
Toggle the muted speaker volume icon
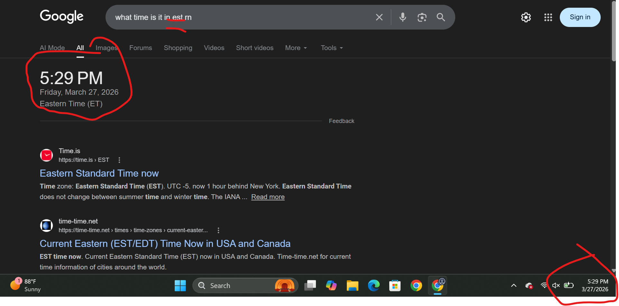click(556, 285)
